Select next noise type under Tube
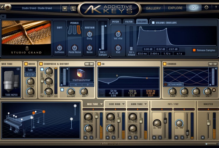The width and height of the screenshot is (219, 148). point(33,75)
